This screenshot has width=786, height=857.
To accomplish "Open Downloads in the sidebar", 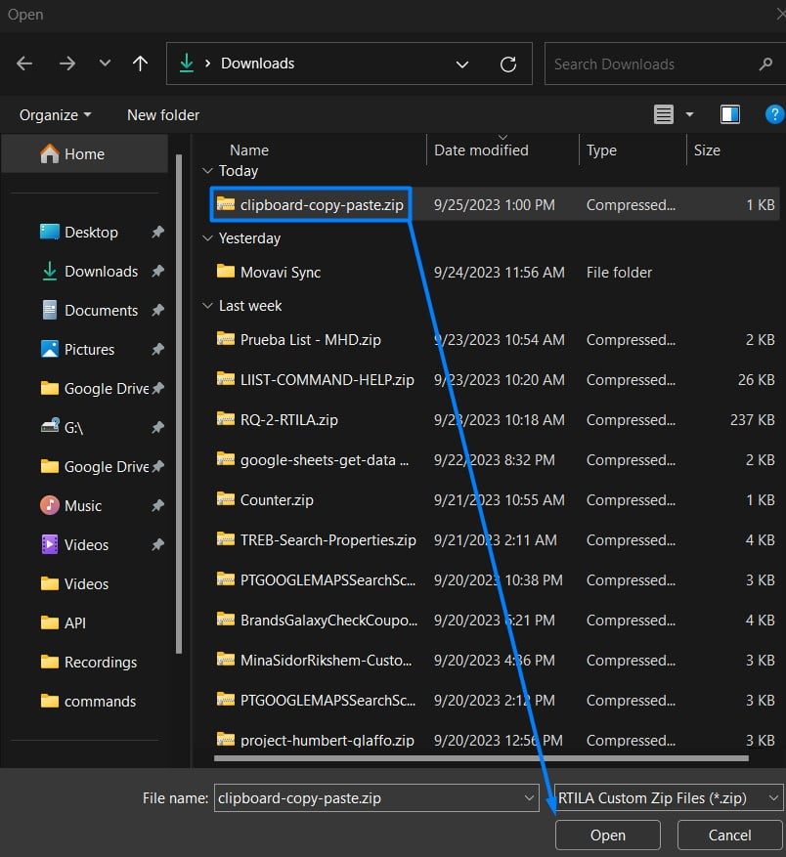I will 101,271.
